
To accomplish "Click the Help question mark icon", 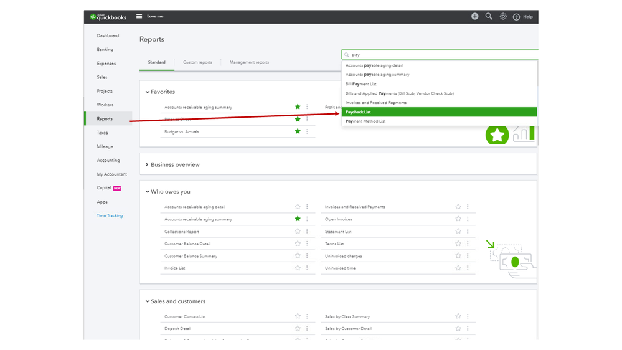I will pos(516,17).
